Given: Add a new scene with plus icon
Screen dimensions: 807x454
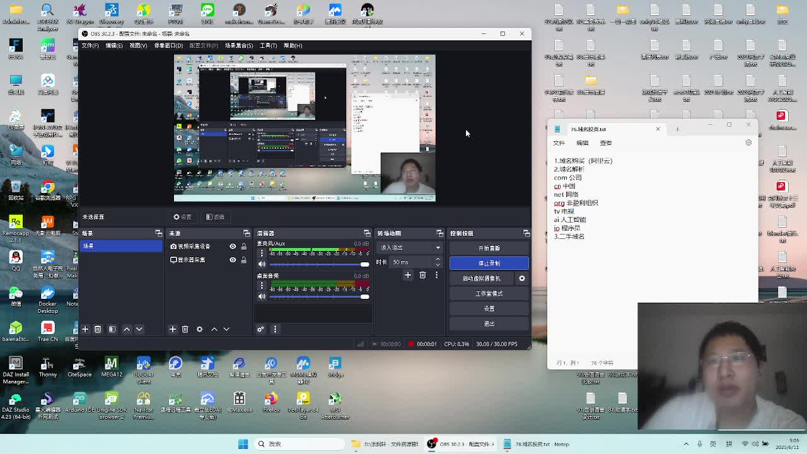Looking at the screenshot, I should tap(85, 329).
